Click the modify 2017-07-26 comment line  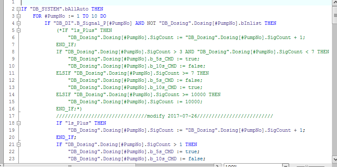pyautogui.click(x=164, y=116)
